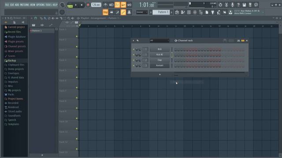Click the loop recording icon
Image resolution: width=282 pixels, height=158 pixels.
129,5
